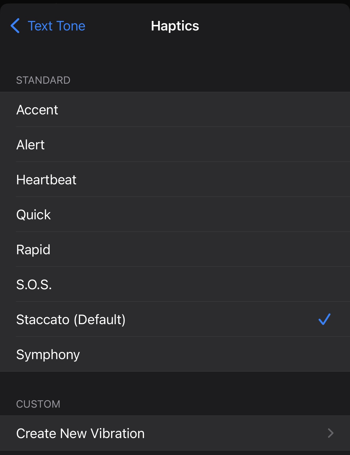
Task: Tap the blue checkmark beside Staccato
Action: point(324,319)
